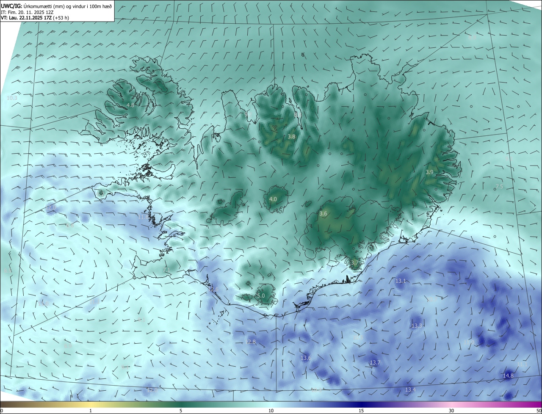The image size is (542, 414).
Task: Click the color scale at the 10 label
Action: click(271, 411)
